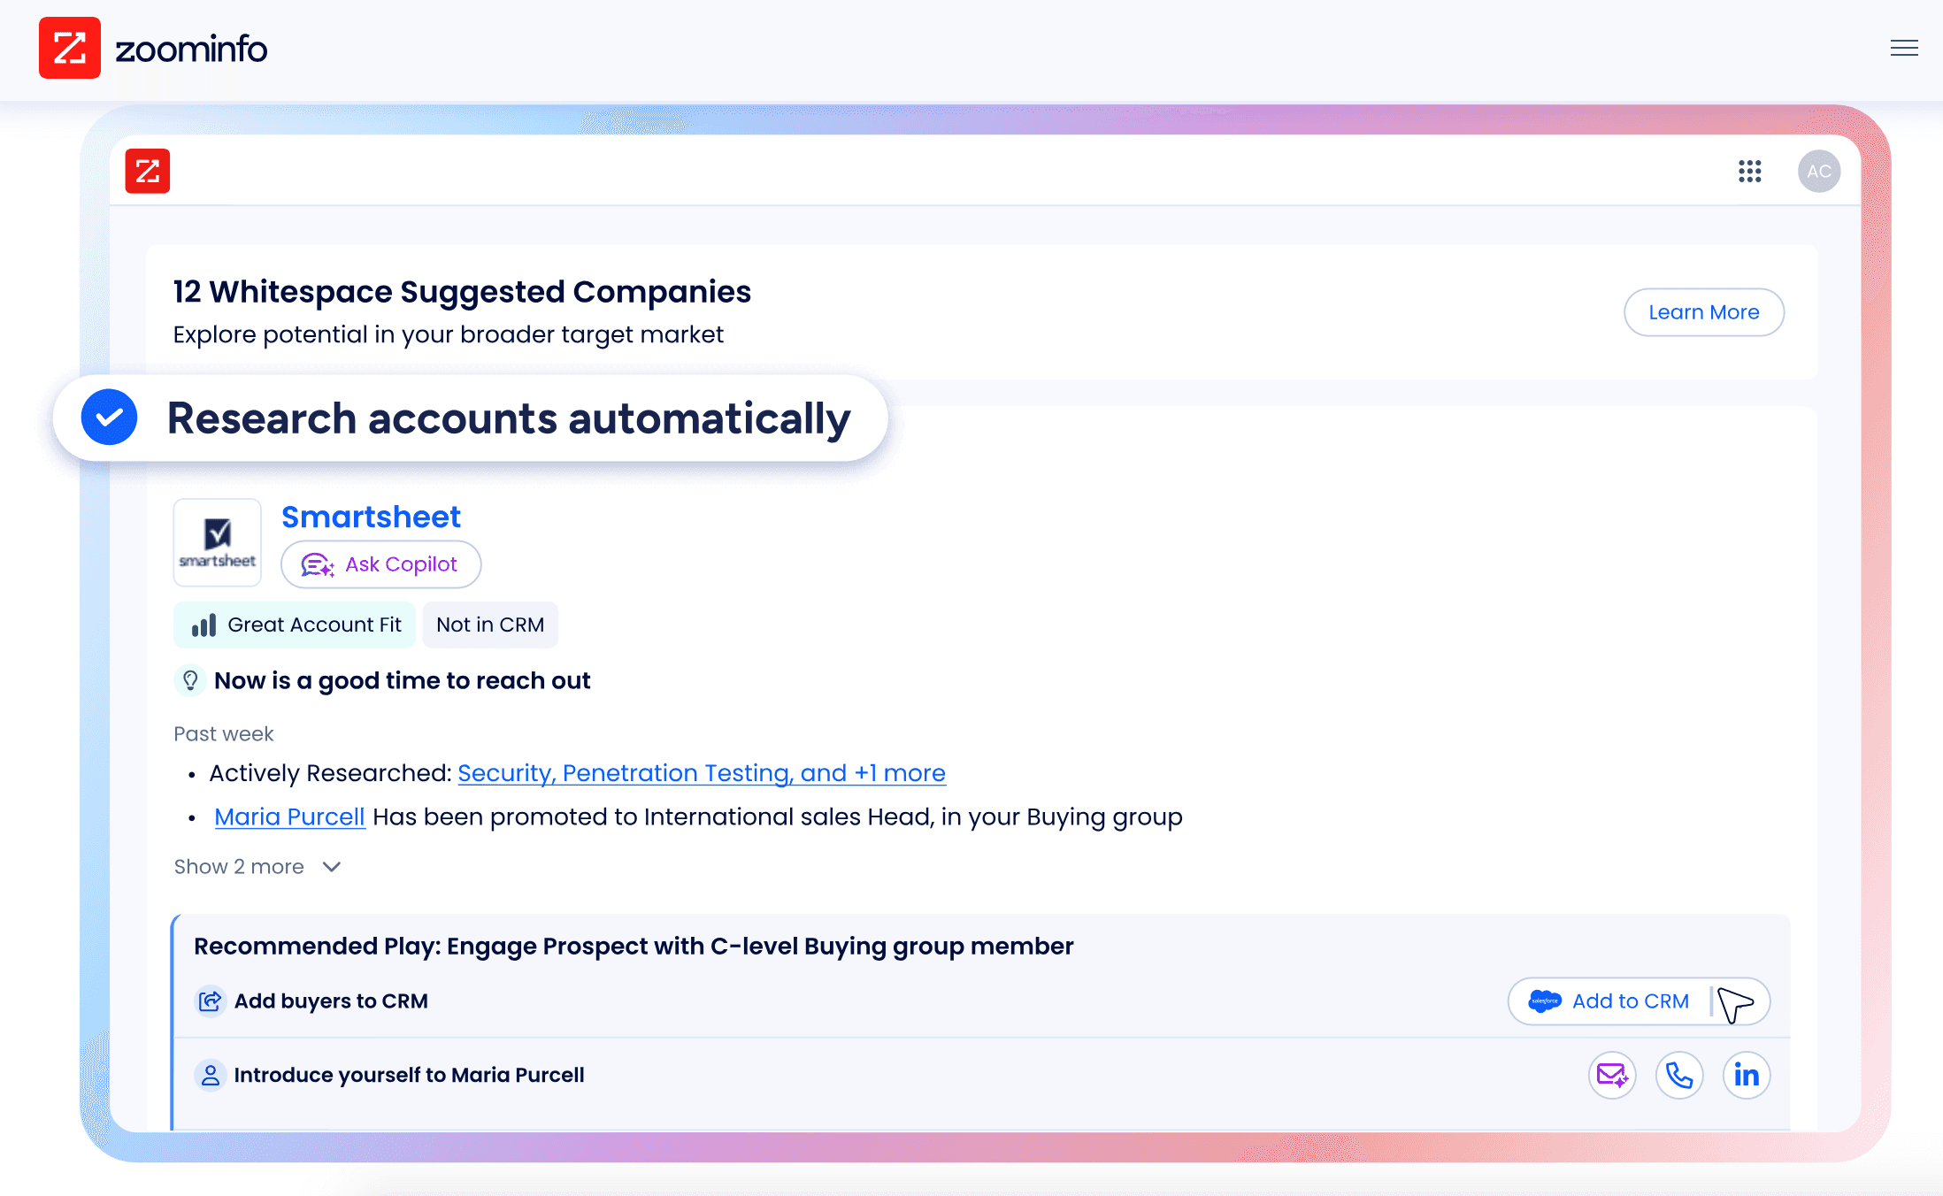The width and height of the screenshot is (1943, 1196).
Task: Open the hamburger menu at top right
Action: tap(1904, 49)
